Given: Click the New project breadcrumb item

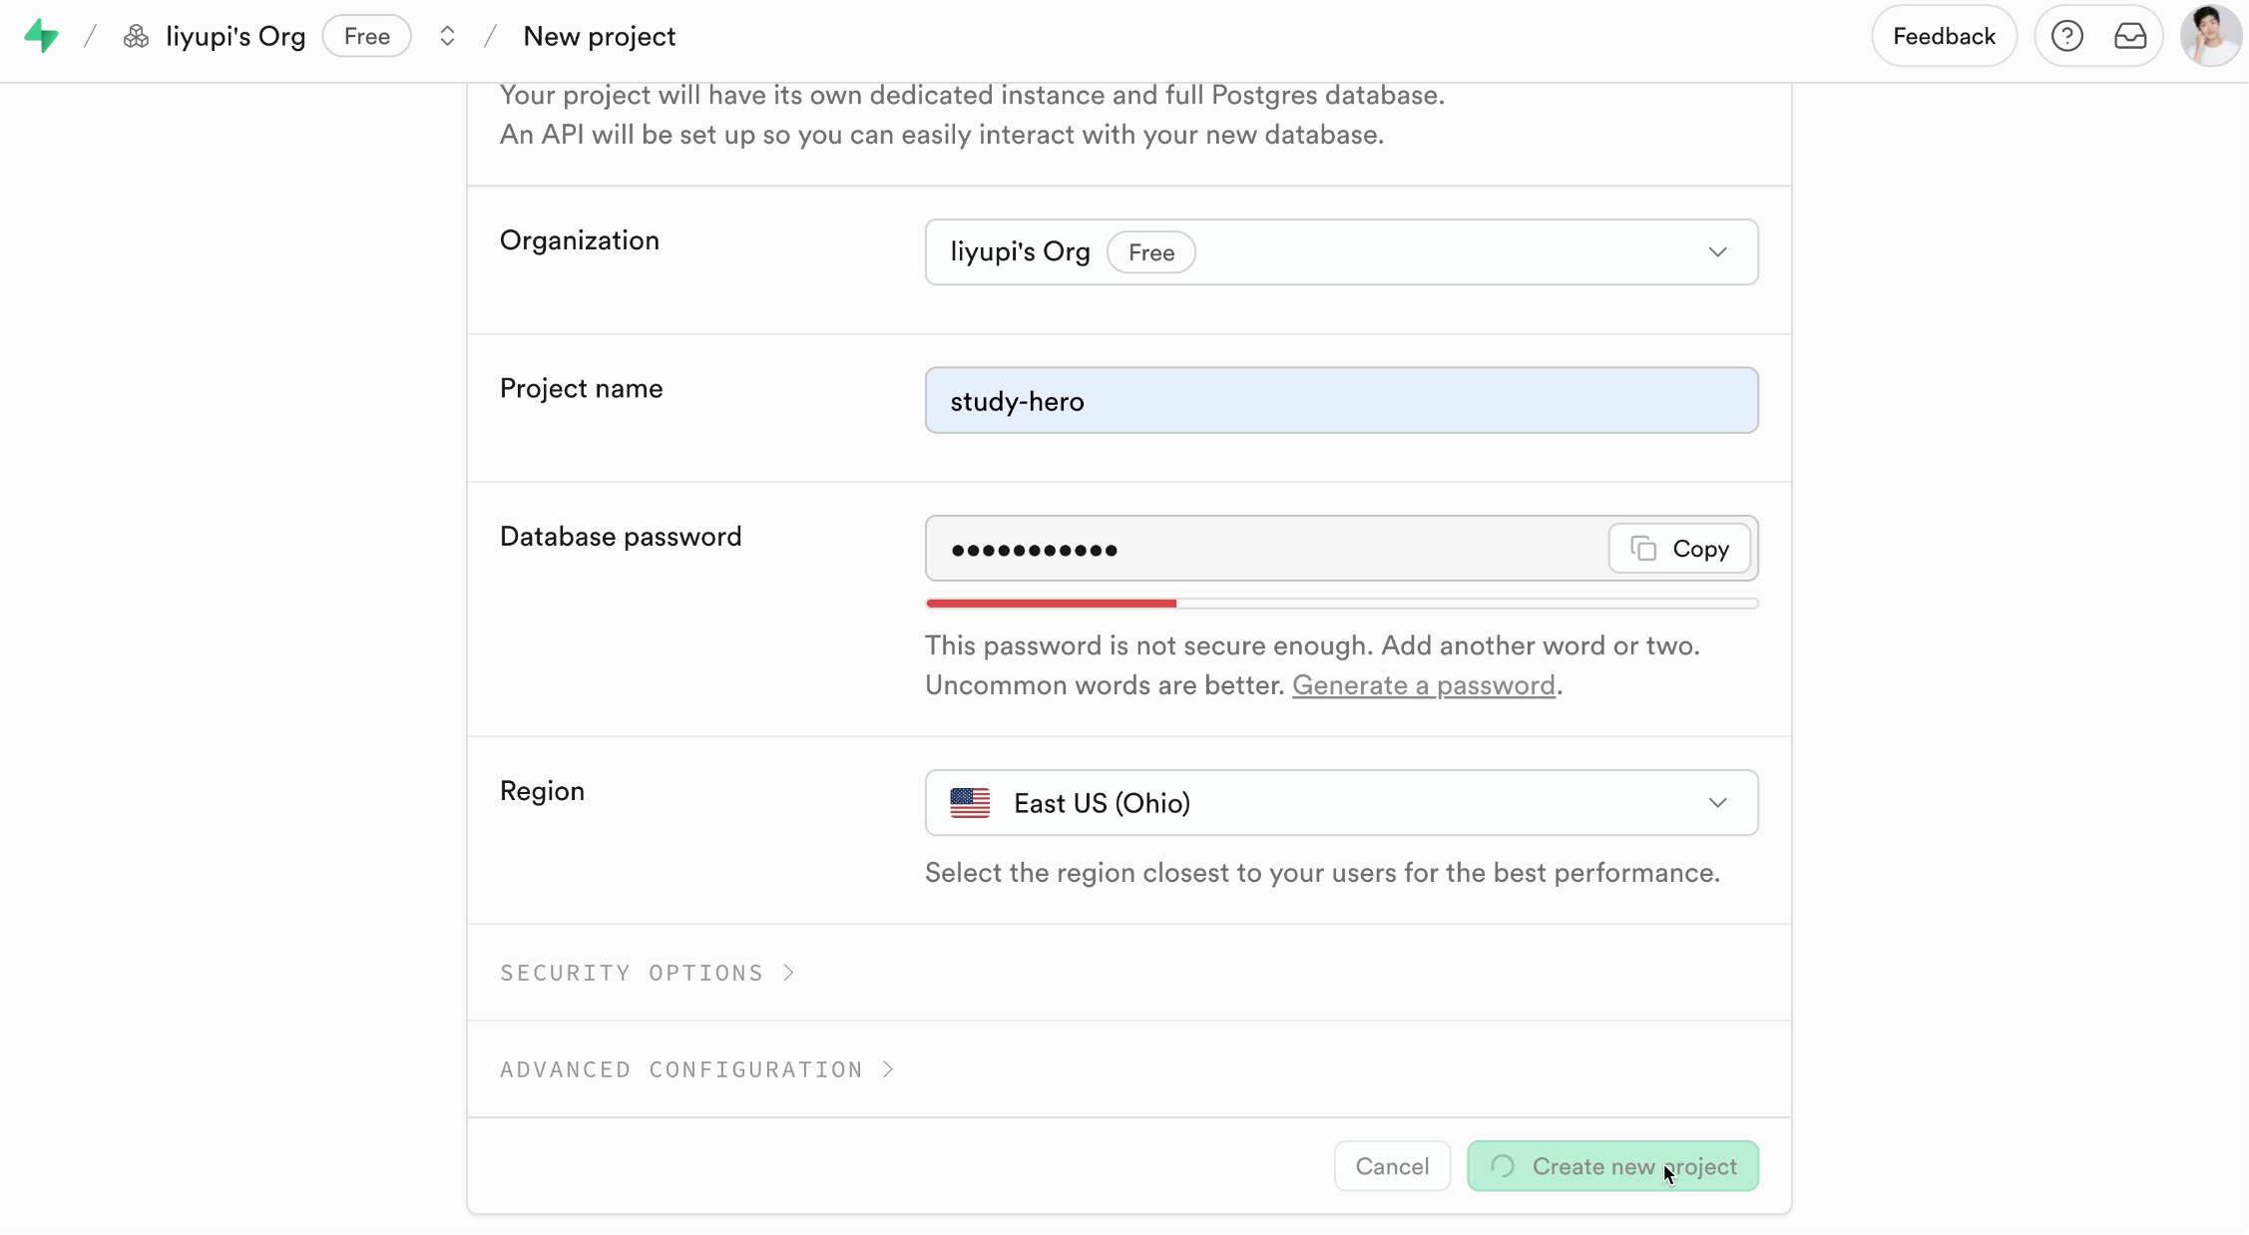Looking at the screenshot, I should pos(599,37).
